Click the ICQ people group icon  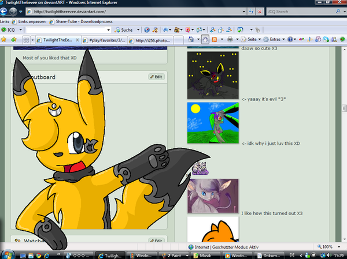pos(177,30)
